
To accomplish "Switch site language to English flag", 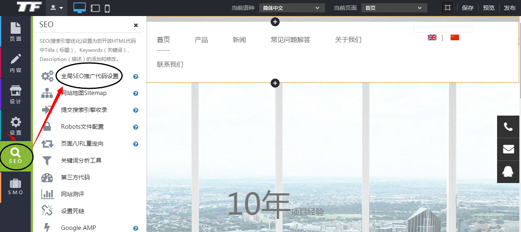I will point(432,37).
